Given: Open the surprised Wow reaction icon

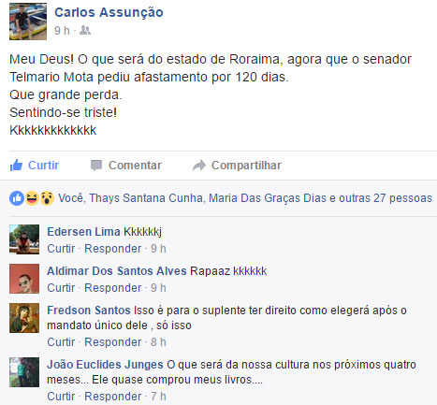Looking at the screenshot, I should click(47, 198).
